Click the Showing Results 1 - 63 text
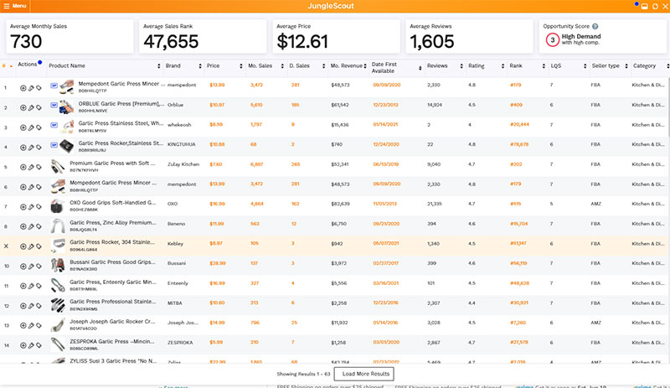 click(303, 374)
